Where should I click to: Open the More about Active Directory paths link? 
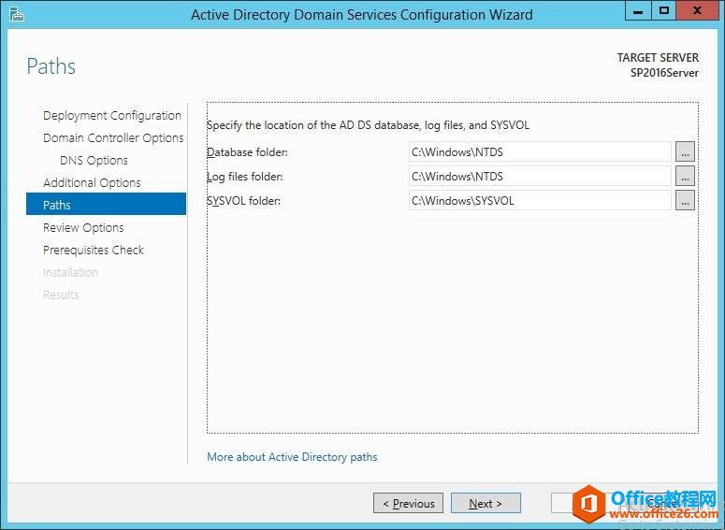292,457
